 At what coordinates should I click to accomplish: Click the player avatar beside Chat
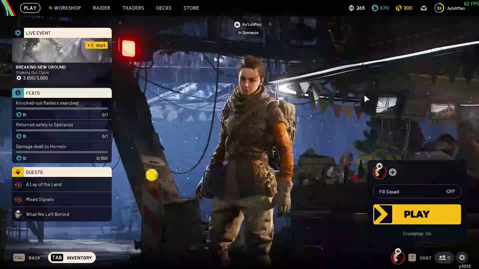coord(398,257)
